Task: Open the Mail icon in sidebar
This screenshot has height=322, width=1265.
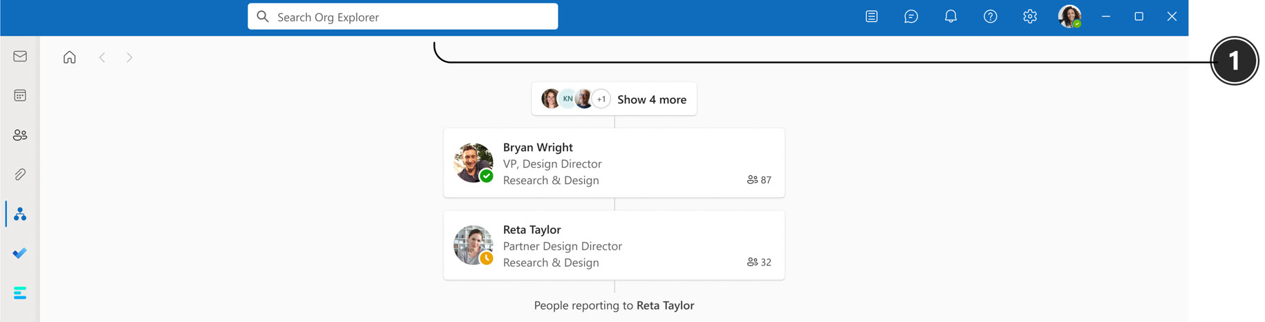Action: 20,57
